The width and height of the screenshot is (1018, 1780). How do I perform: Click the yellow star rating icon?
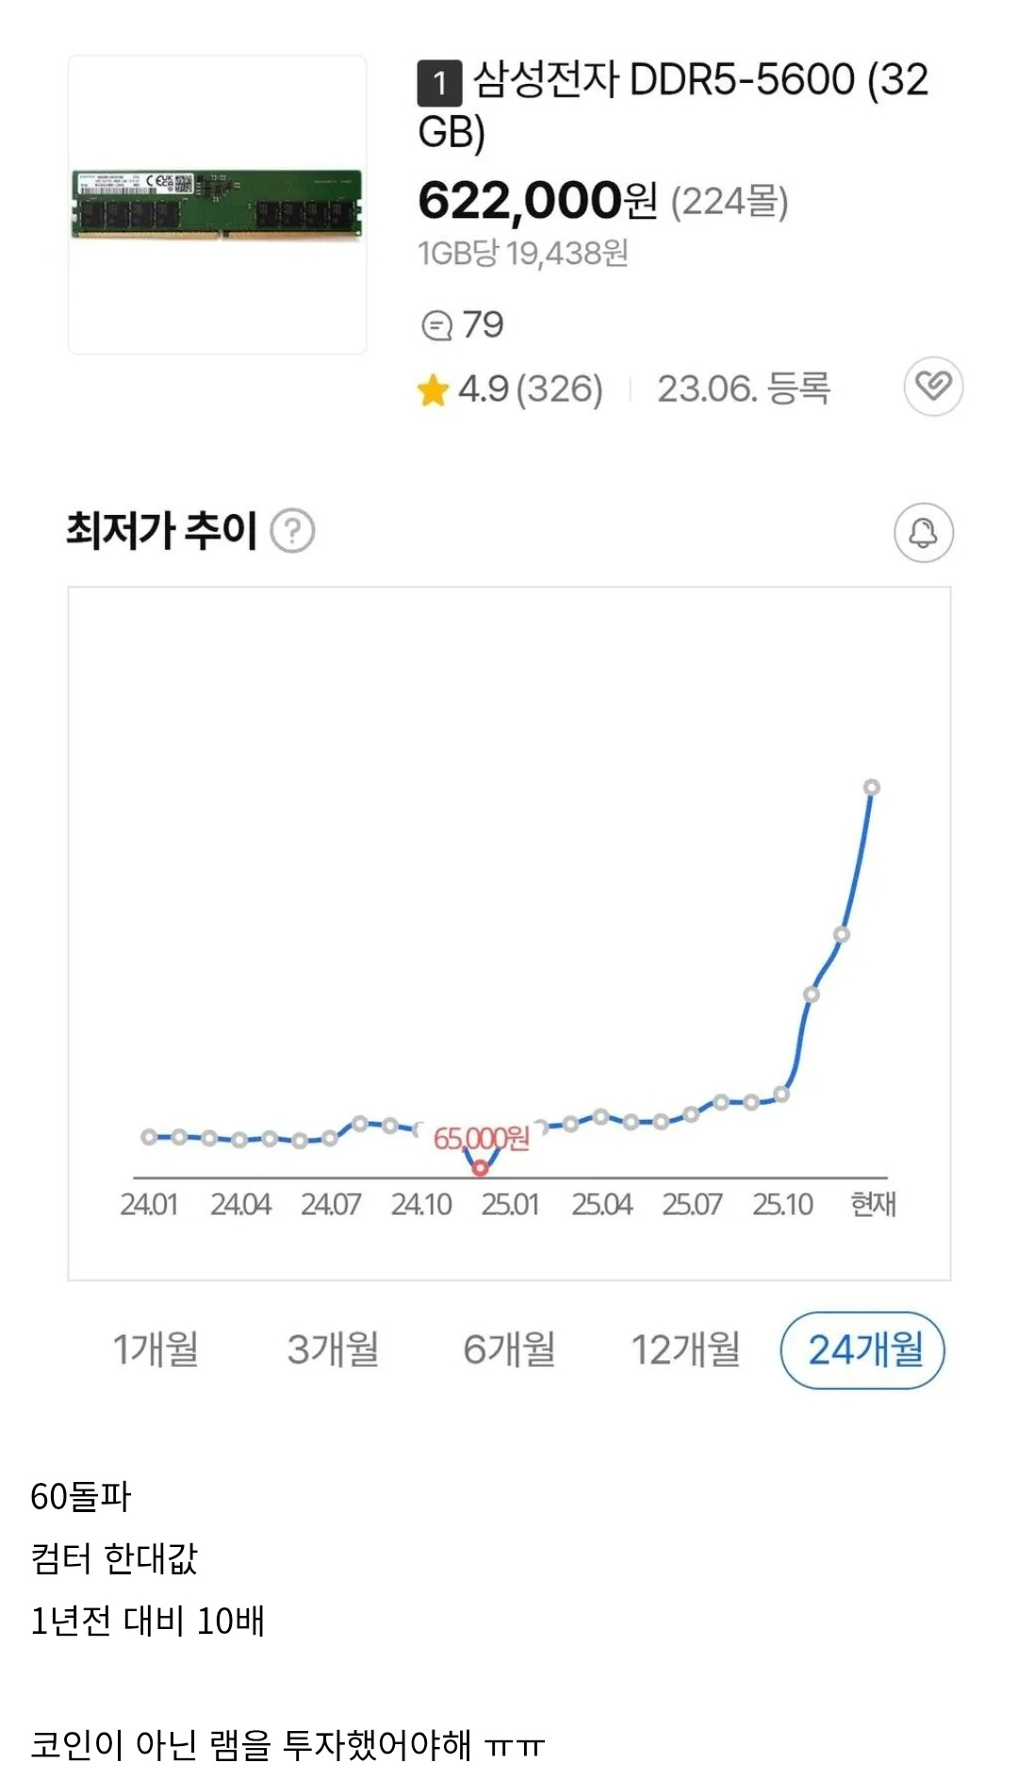point(433,390)
